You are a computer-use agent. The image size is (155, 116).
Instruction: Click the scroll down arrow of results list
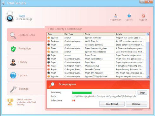click(148, 77)
